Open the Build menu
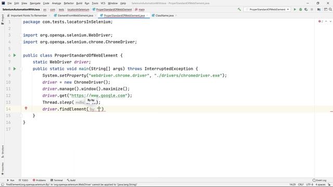This screenshot has width=333, height=187. pos(79,3)
